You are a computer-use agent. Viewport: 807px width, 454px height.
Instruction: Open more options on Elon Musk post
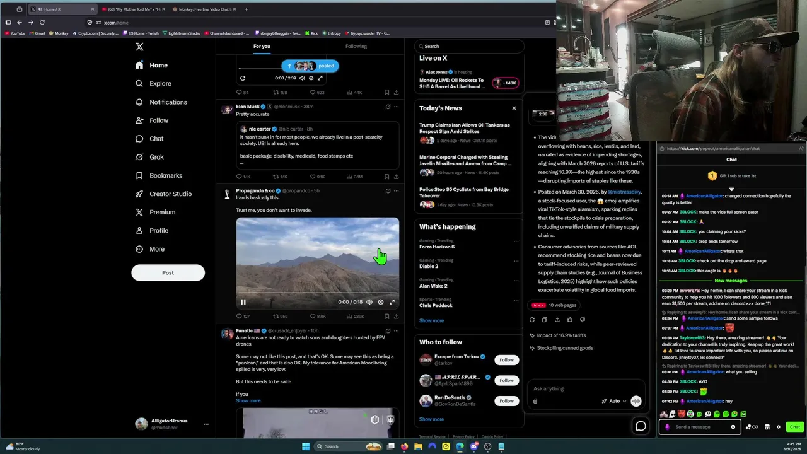point(396,107)
